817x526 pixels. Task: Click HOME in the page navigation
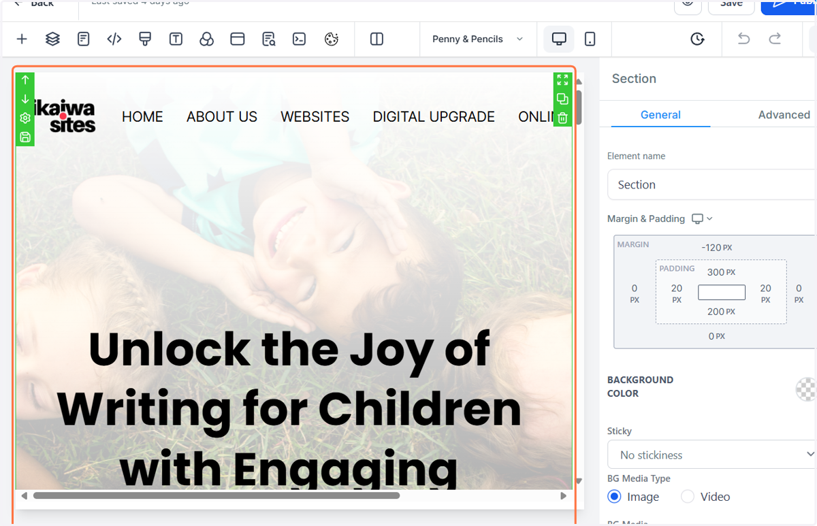click(x=142, y=117)
